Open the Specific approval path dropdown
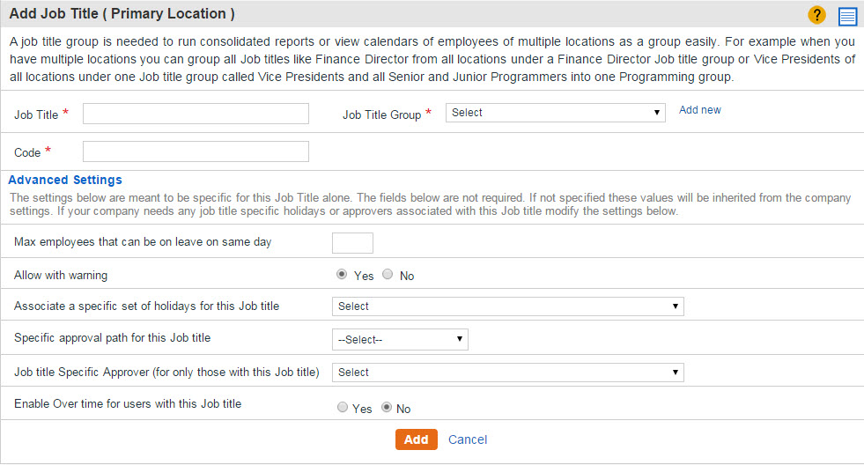864x465 pixels. coord(400,339)
